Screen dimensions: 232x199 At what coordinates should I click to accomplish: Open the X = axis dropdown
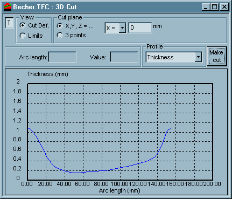coord(122,28)
